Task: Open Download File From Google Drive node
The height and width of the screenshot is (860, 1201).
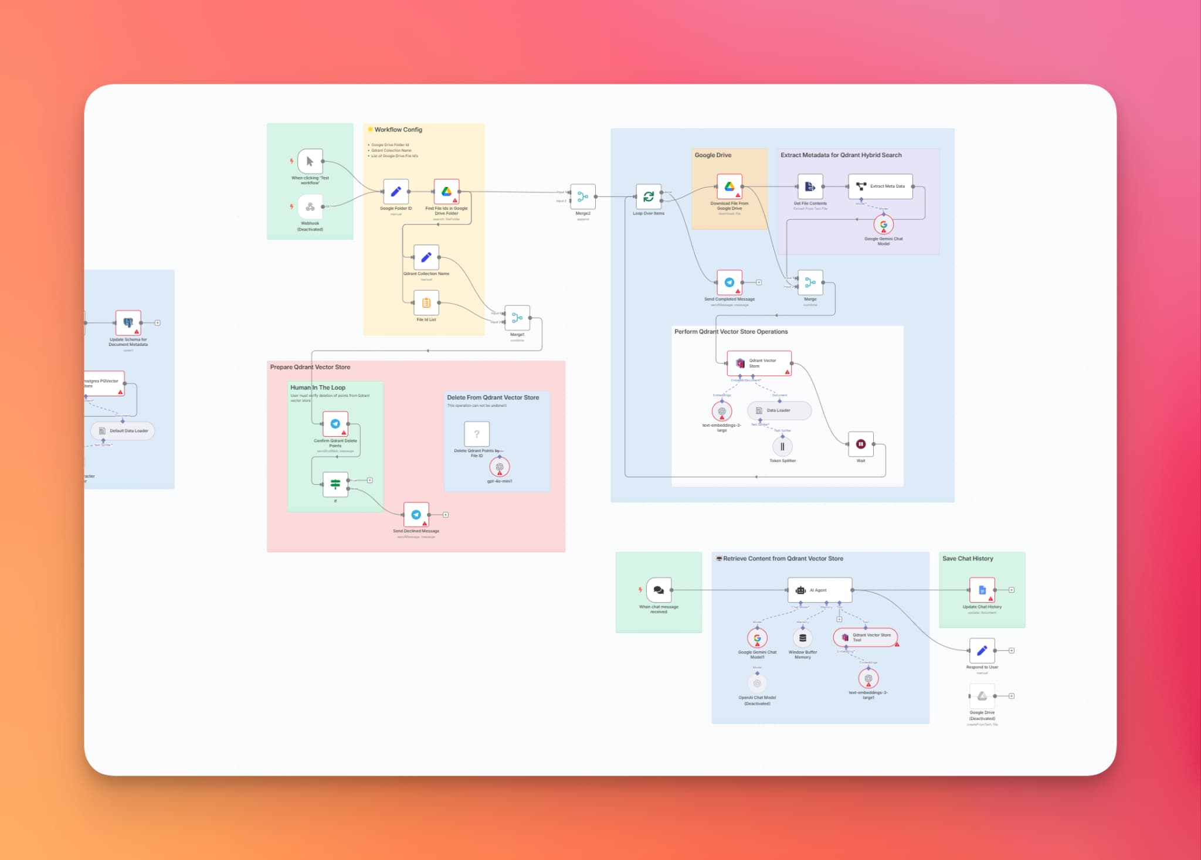Action: (730, 186)
